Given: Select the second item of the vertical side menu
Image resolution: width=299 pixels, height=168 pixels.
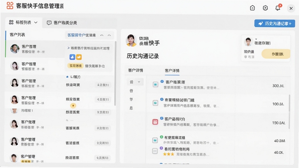Looking at the screenshot, I should (132, 91).
